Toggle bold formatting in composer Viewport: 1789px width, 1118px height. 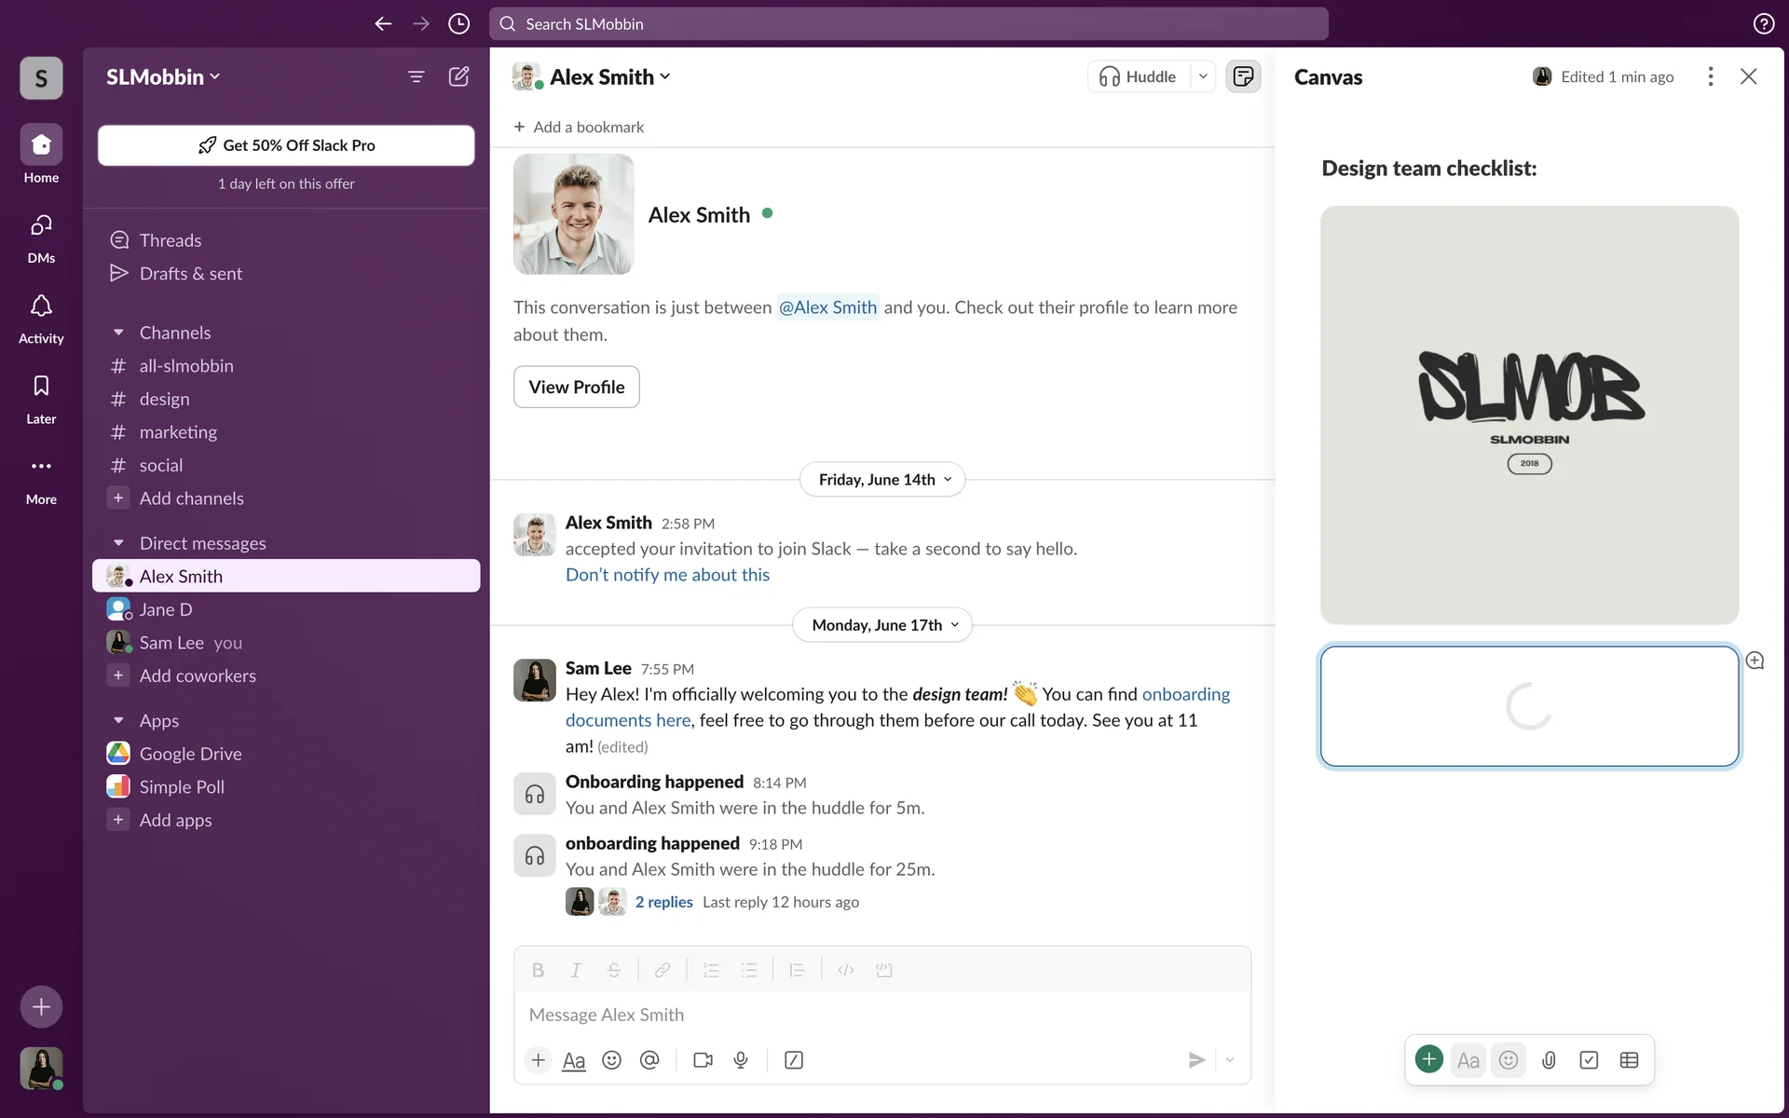(538, 970)
